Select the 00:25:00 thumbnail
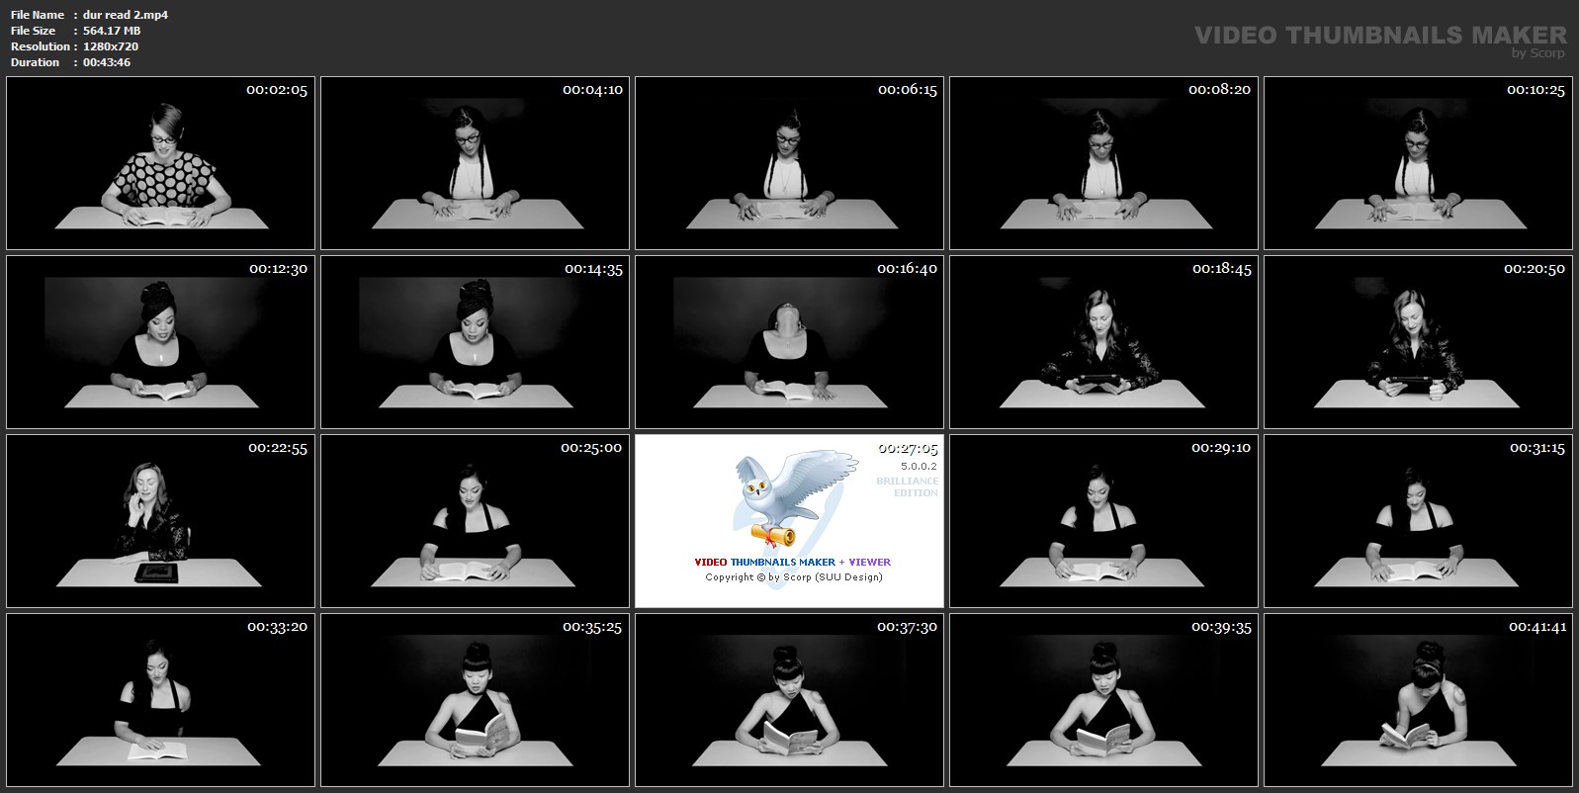The height and width of the screenshot is (793, 1579). coord(475,521)
